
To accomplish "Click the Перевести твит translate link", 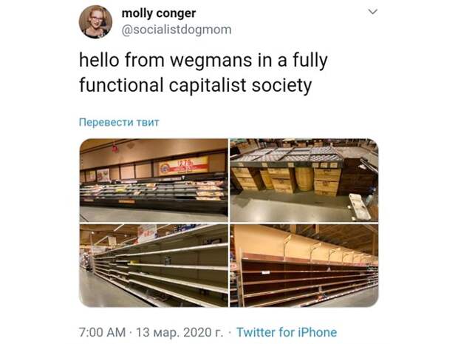I will pyautogui.click(x=119, y=122).
